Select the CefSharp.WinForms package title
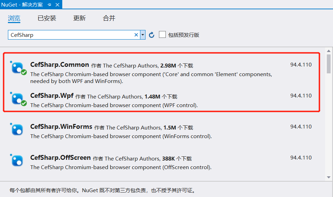Screen dimensions: 333x197 point(61,127)
